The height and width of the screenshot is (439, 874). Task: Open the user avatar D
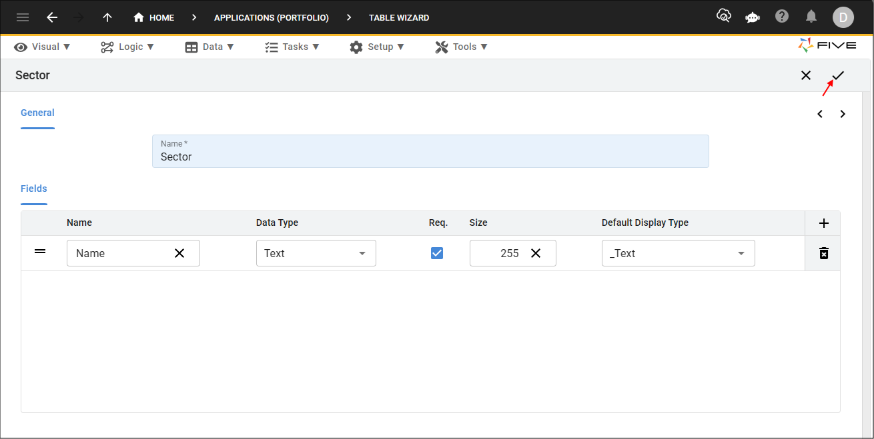(843, 17)
